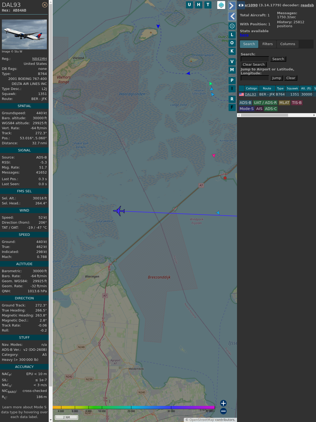Click the blue marker below Griendenwaard
316x422 pixels.
188,73
